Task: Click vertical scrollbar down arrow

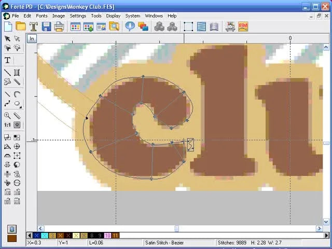Action: [326, 222]
